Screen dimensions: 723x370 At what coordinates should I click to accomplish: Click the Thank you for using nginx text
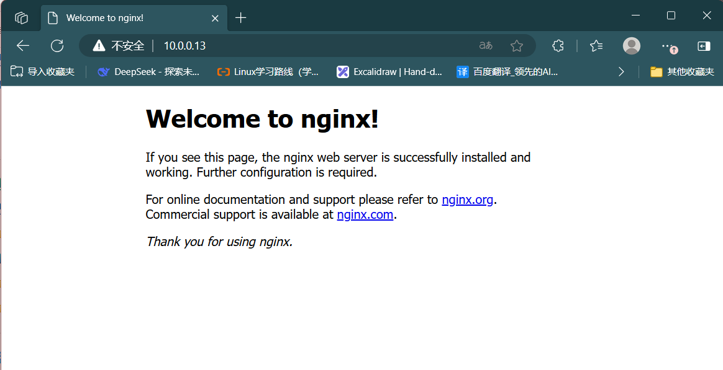[x=219, y=241]
